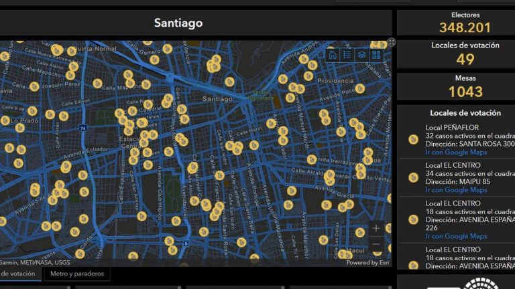Open Google Maps link for SANTA ROSA address
The width and height of the screenshot is (515, 289).
[456, 152]
